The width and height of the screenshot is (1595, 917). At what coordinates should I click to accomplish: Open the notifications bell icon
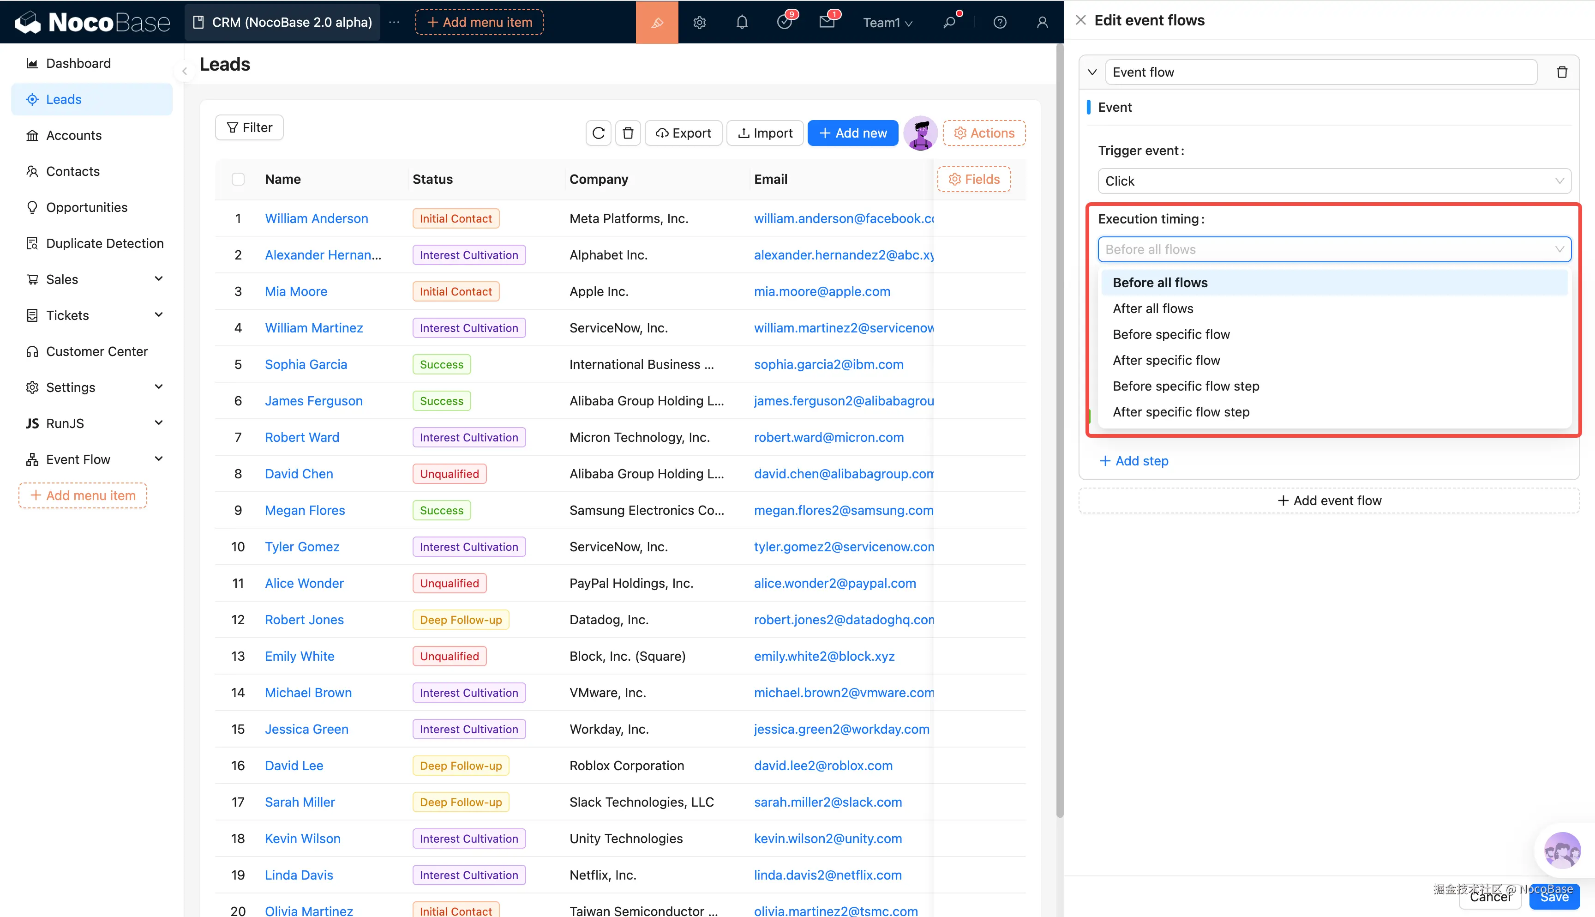(x=742, y=23)
